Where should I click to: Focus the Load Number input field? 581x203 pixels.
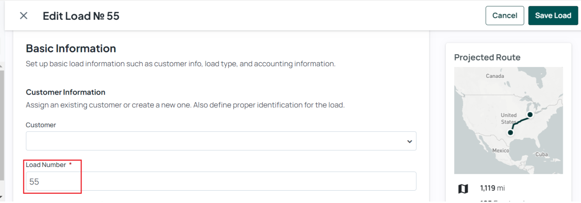coord(221,181)
